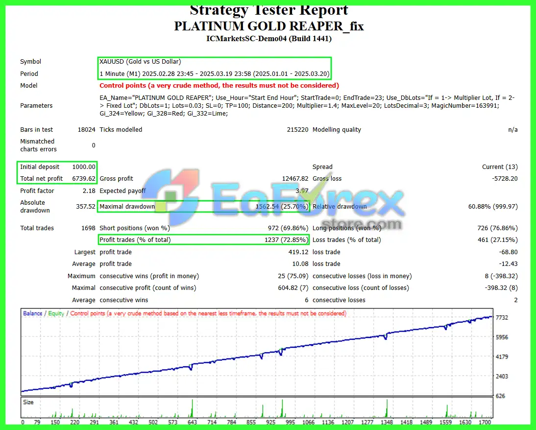Click the "Profit factor" label
The width and height of the screenshot is (536, 430).
coord(37,191)
